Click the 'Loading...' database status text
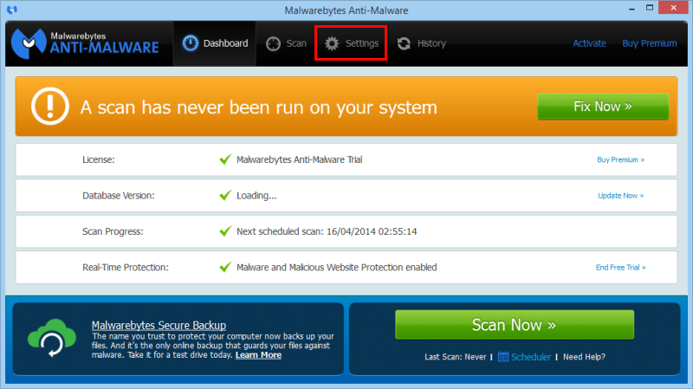Screen dimensions: 693x389 click(256, 196)
